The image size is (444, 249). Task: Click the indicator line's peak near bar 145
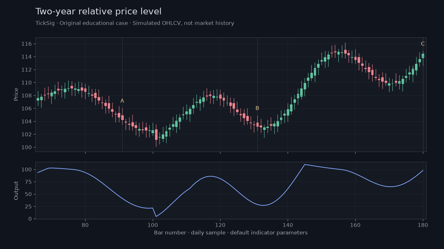[305, 164]
